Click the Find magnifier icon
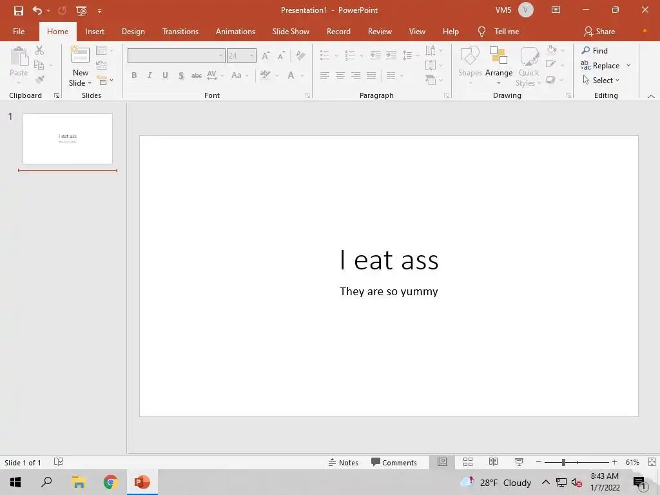 (x=586, y=50)
